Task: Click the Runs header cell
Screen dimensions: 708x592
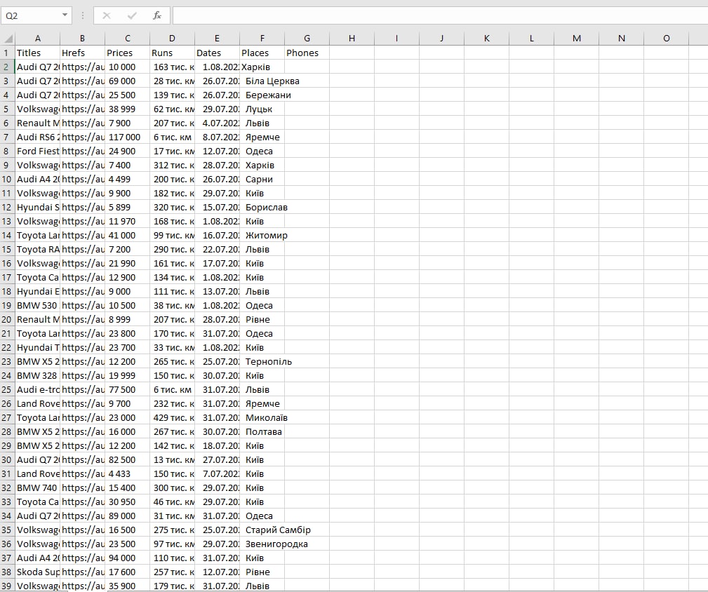Action: 172,53
